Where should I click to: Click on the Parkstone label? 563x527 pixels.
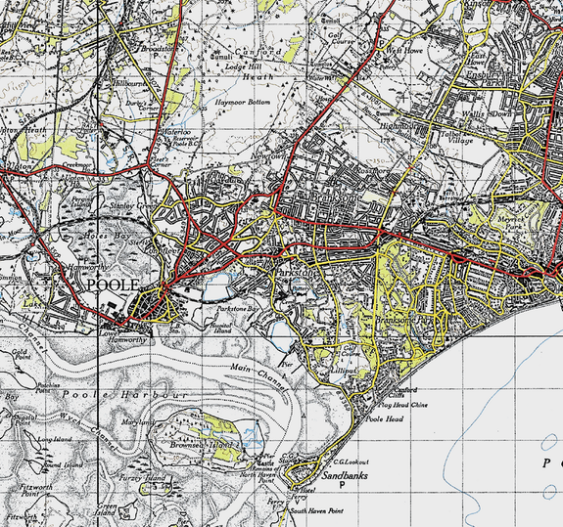tap(297, 273)
